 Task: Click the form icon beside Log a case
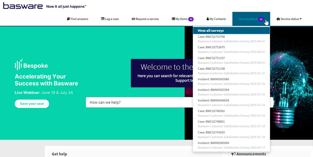(x=103, y=19)
